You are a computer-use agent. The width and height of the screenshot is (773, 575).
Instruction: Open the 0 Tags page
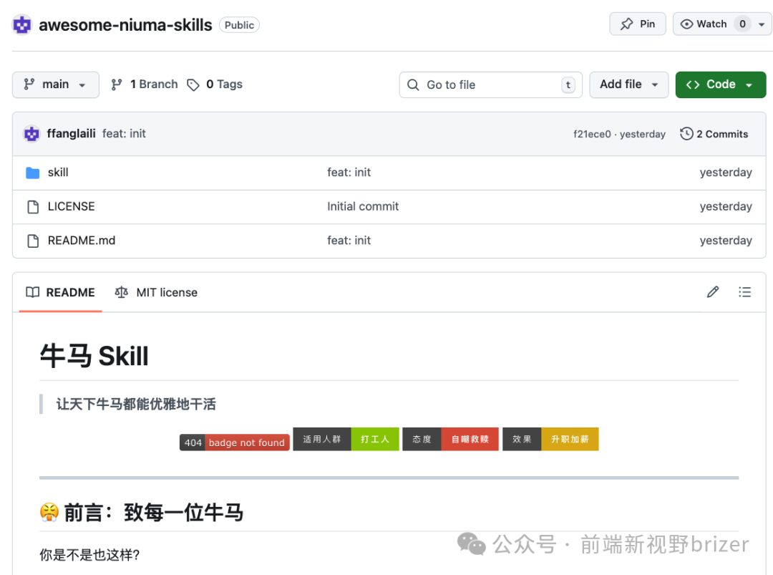tap(215, 84)
